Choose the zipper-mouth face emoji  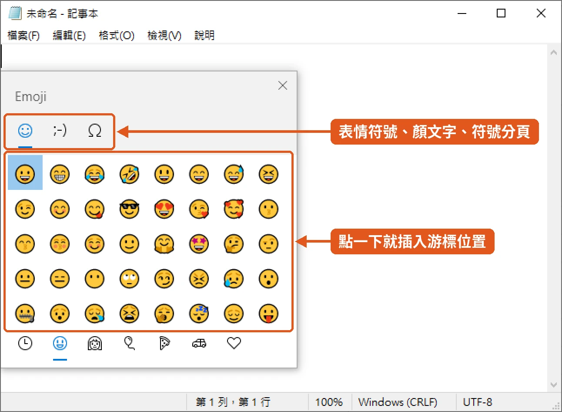(25, 314)
